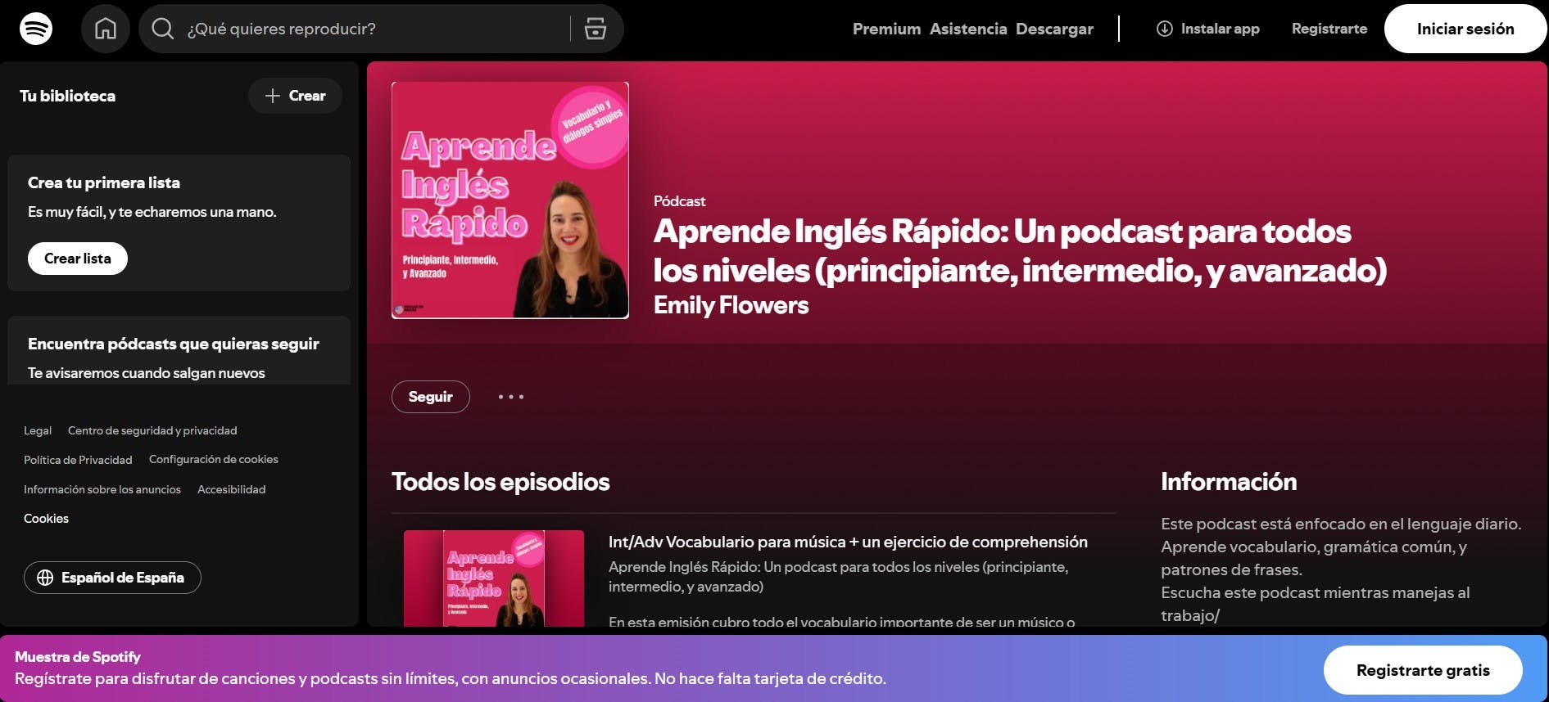The image size is (1549, 702).
Task: Open Información sobre los anuncios link
Action: [102, 489]
